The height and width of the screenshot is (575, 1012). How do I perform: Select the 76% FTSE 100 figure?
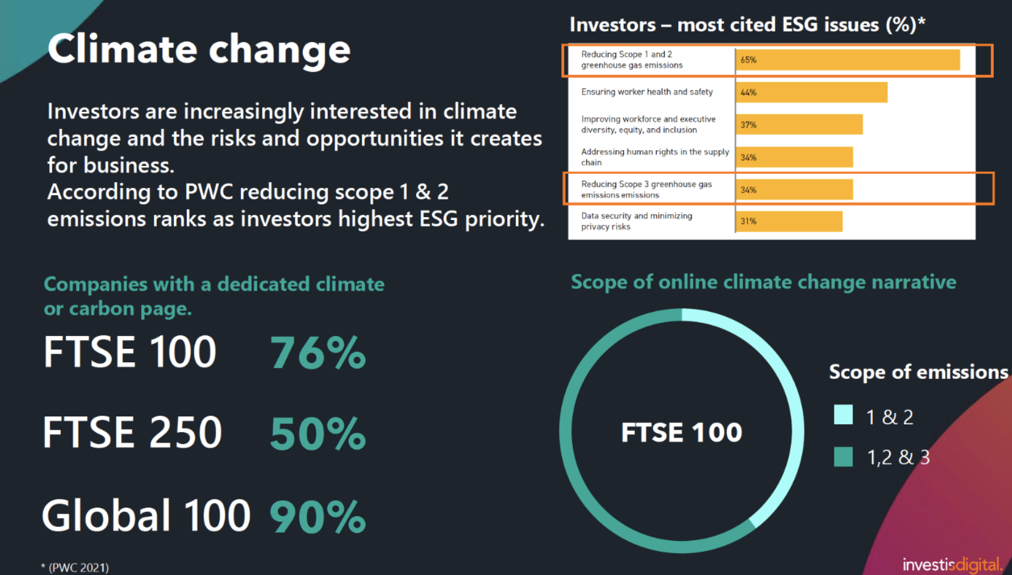click(x=317, y=353)
